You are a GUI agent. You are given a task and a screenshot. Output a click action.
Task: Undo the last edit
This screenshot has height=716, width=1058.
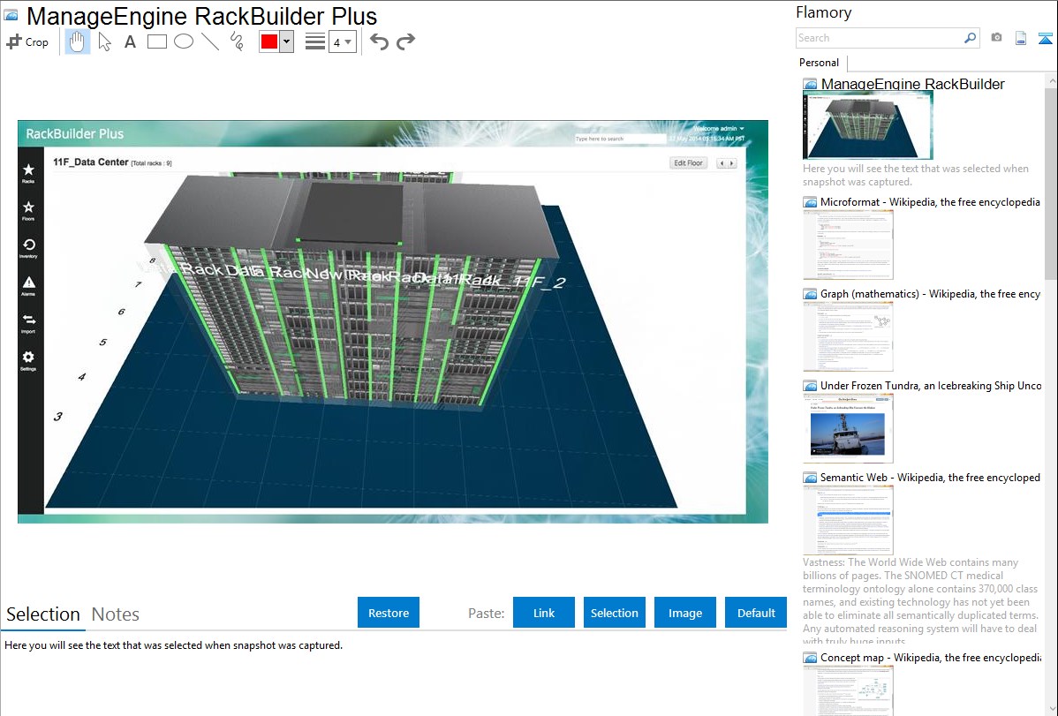tap(379, 41)
